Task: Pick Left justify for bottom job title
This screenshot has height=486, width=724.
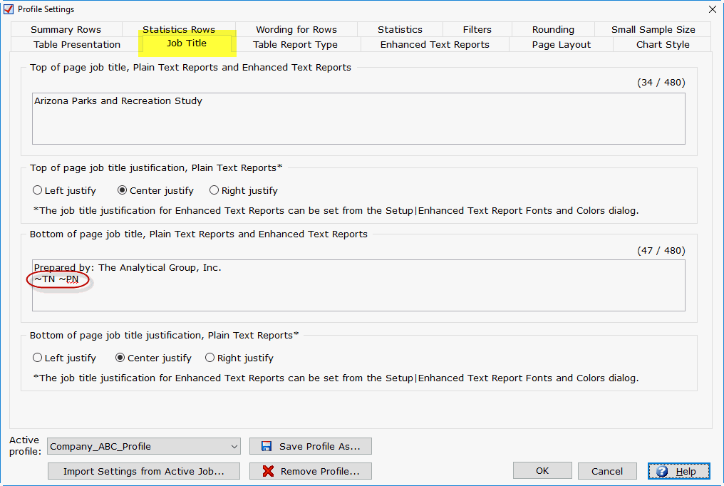Action: 38,358
